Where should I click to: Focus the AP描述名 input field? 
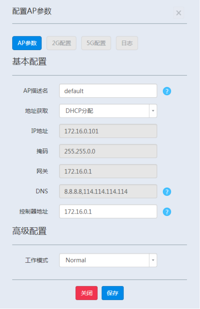pos(108,91)
